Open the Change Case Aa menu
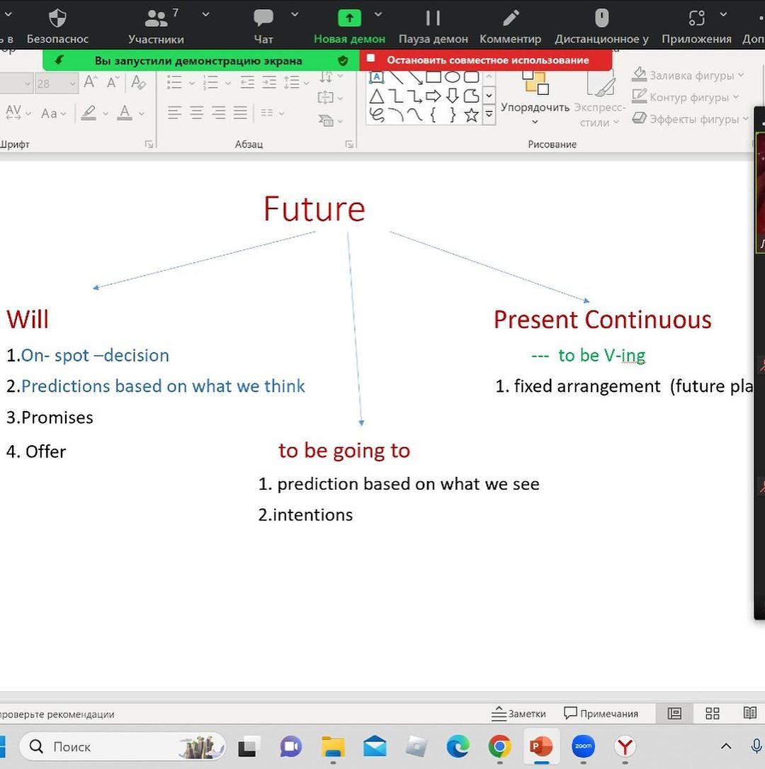This screenshot has width=765, height=769. pos(53,113)
